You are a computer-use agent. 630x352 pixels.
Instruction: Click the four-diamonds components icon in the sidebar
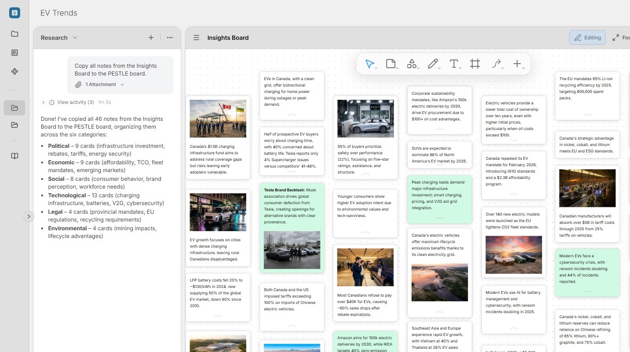click(15, 71)
